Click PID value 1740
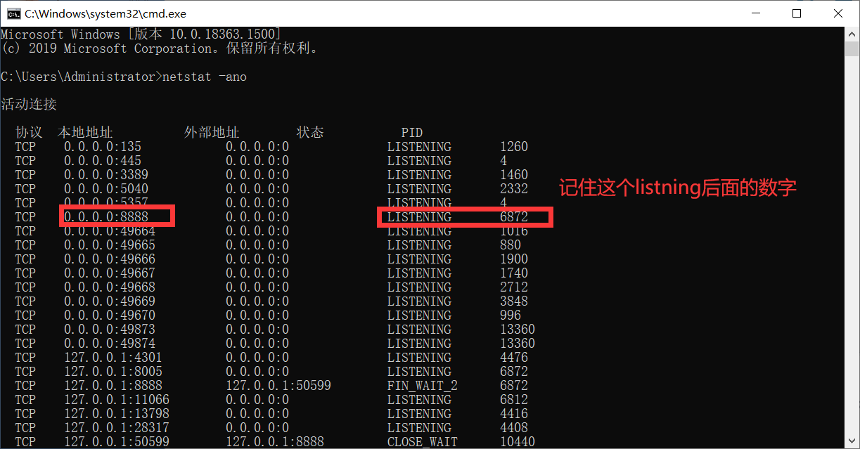The image size is (860, 449). point(514,273)
